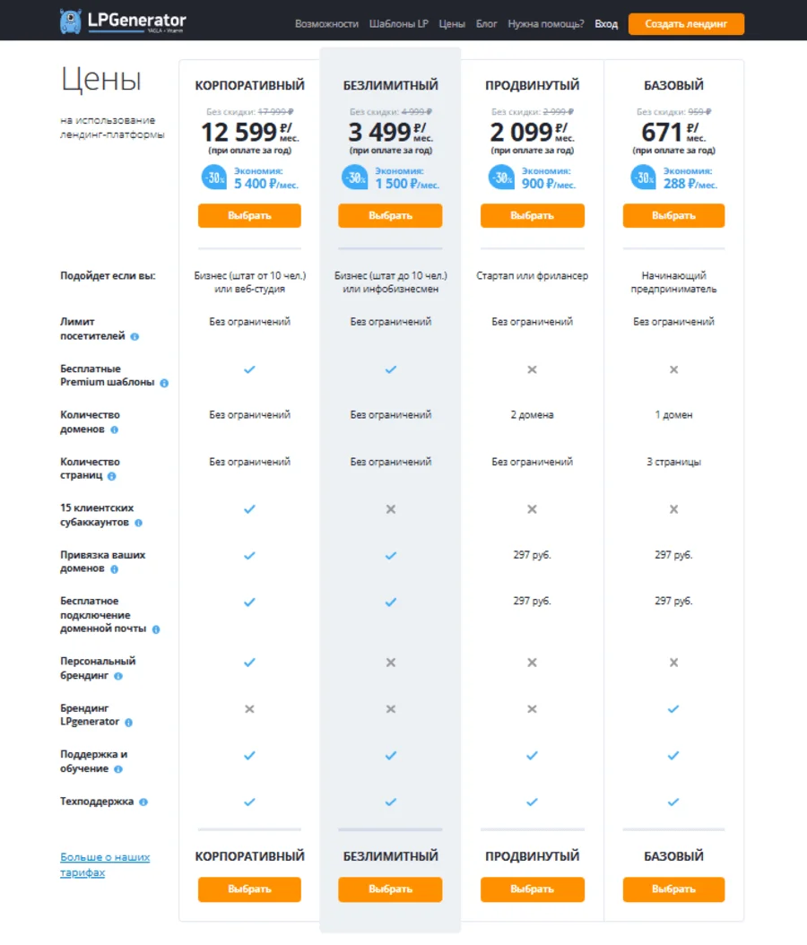Click info icon beside Привязка ваших доменов
This screenshot has height=945, width=807.
pos(114,569)
